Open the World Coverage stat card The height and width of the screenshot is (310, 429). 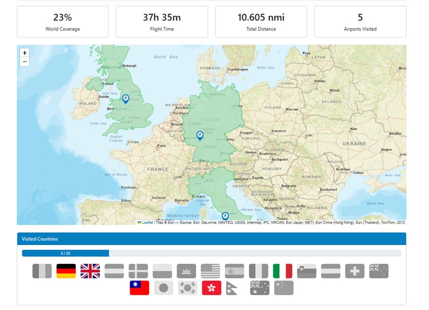tap(63, 22)
